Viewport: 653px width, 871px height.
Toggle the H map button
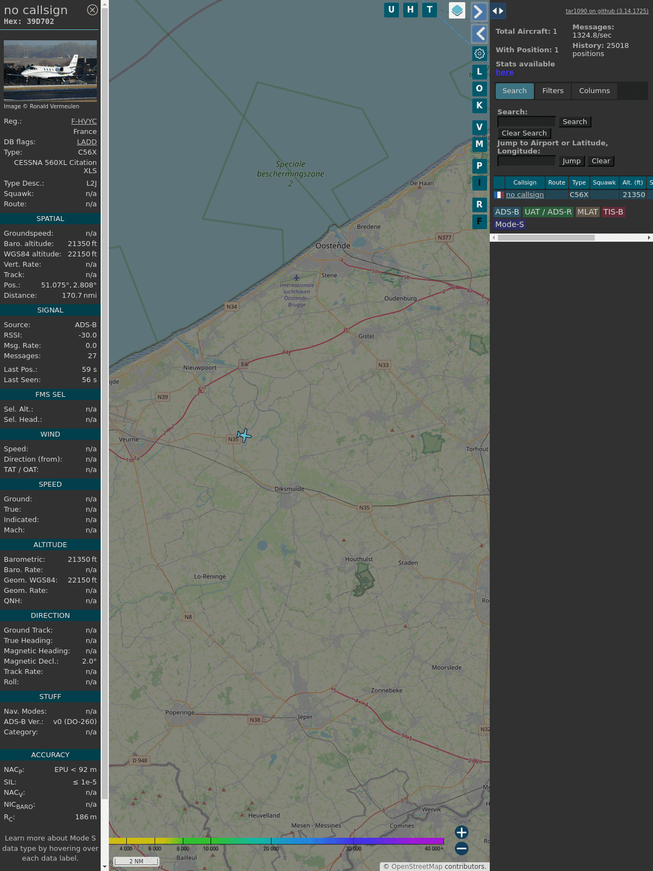(x=410, y=10)
